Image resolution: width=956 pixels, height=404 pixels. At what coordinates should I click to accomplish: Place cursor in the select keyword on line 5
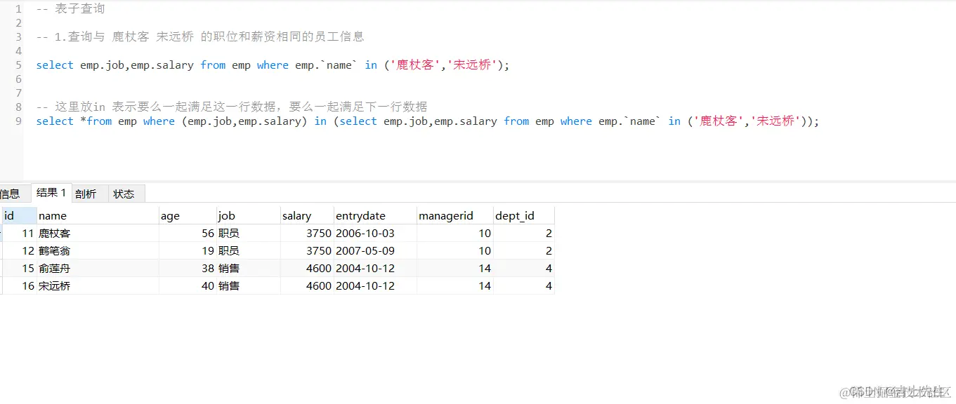(54, 65)
